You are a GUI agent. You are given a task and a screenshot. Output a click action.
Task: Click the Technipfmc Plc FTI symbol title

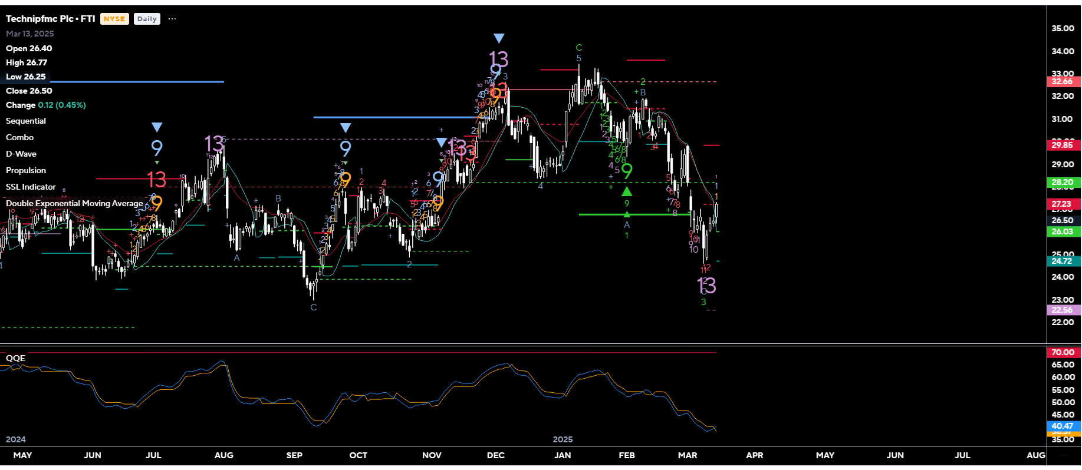51,19
